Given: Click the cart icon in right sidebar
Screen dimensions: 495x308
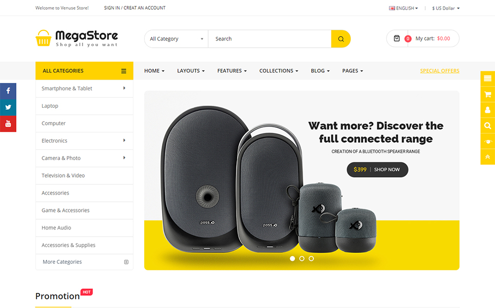Looking at the screenshot, I should pos(488,94).
